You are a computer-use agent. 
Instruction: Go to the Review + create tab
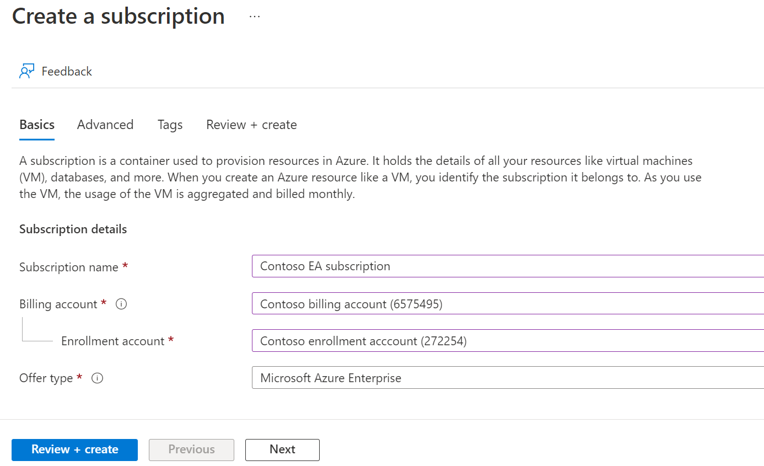(251, 125)
